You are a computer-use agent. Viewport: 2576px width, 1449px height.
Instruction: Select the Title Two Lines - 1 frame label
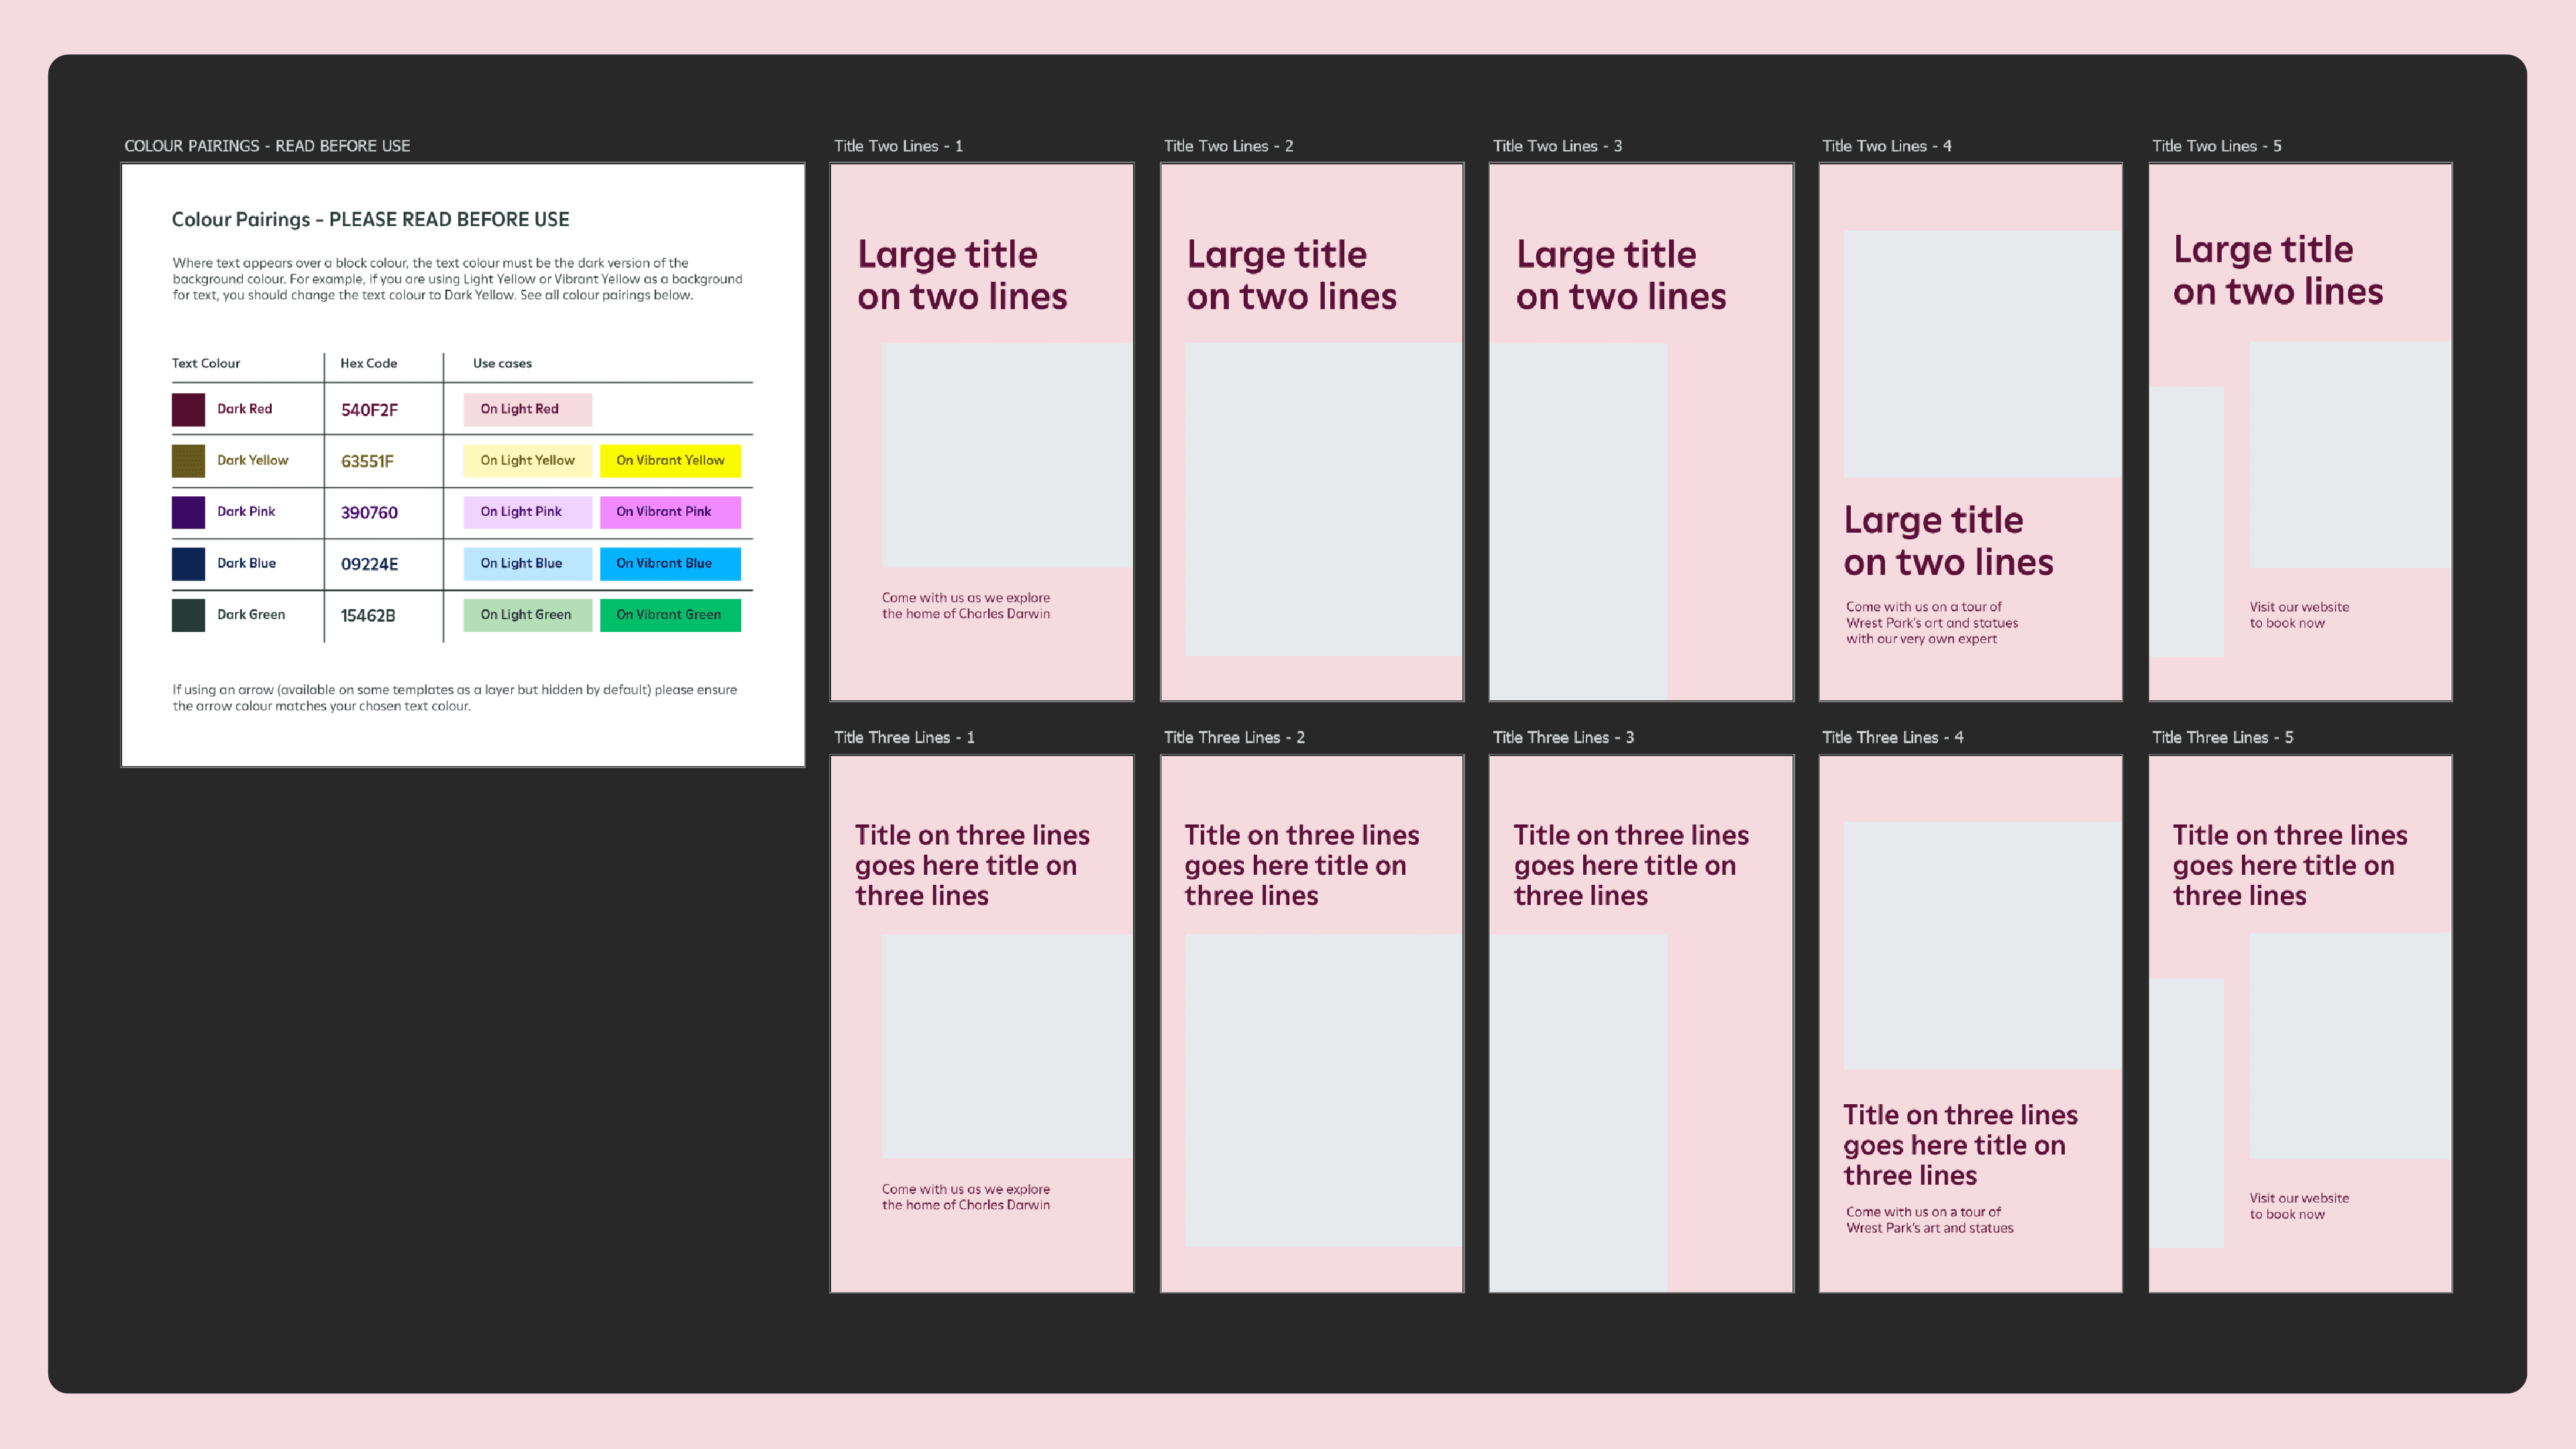(898, 146)
